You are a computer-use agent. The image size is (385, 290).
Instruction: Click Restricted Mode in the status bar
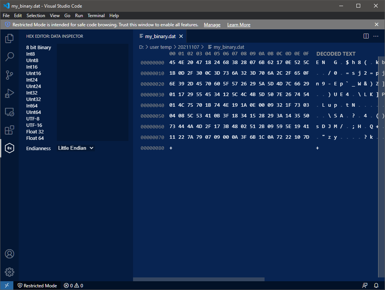coord(37,285)
